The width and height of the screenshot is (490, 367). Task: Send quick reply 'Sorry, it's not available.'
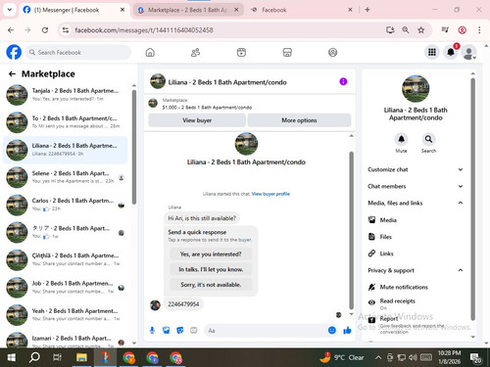point(211,285)
